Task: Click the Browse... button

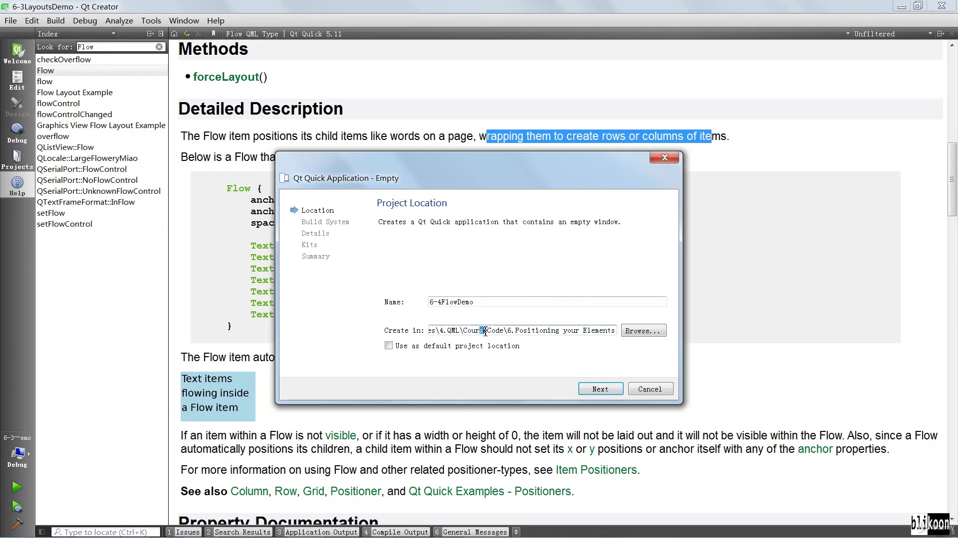Action: click(x=643, y=331)
